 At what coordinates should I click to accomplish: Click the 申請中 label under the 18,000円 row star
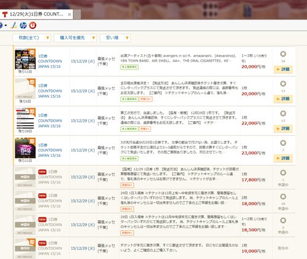pyautogui.click(x=283, y=209)
